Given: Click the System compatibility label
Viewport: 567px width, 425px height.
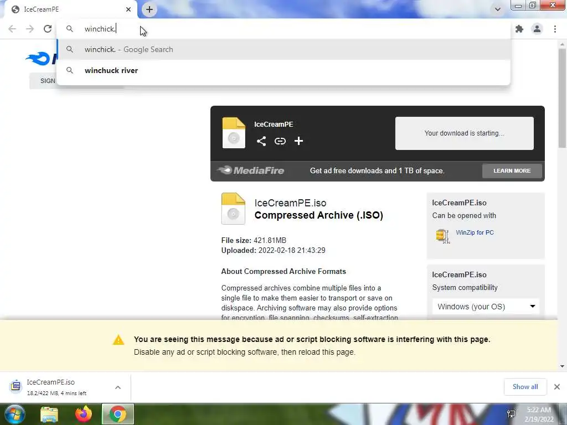Looking at the screenshot, I should [x=465, y=288].
